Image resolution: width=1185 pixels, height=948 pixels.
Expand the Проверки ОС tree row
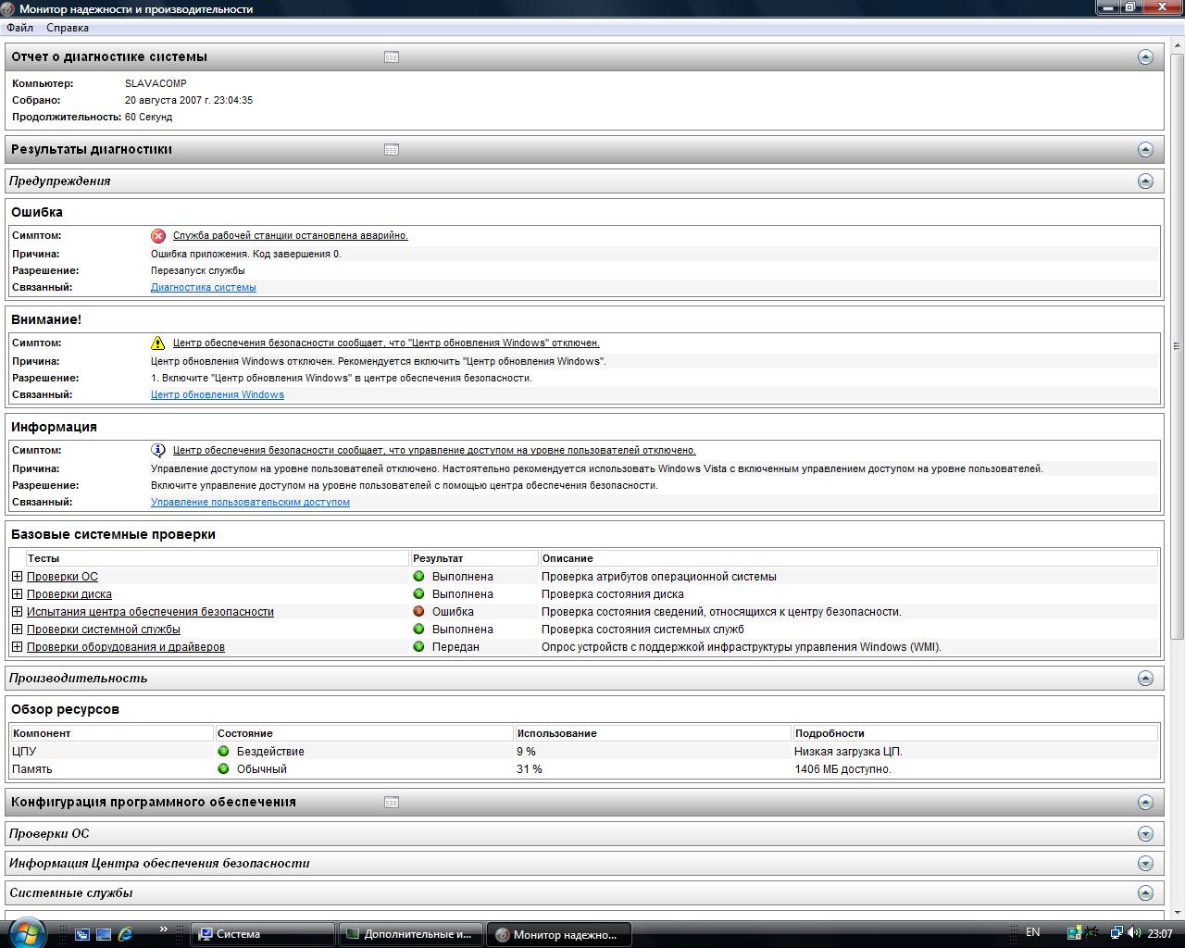[17, 577]
